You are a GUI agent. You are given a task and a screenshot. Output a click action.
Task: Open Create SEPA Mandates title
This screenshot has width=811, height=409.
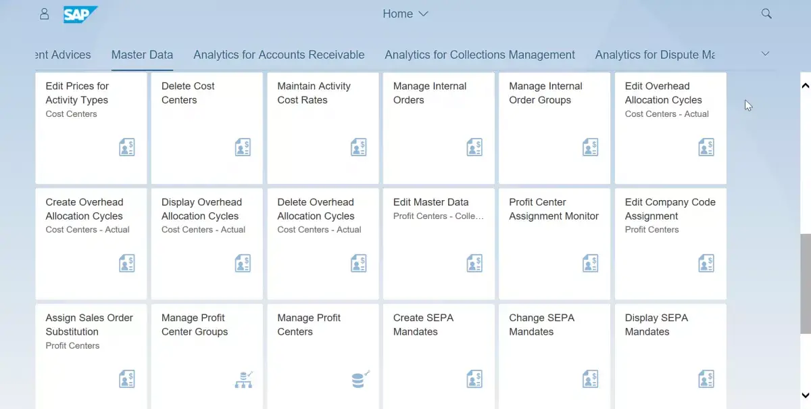[x=423, y=324]
